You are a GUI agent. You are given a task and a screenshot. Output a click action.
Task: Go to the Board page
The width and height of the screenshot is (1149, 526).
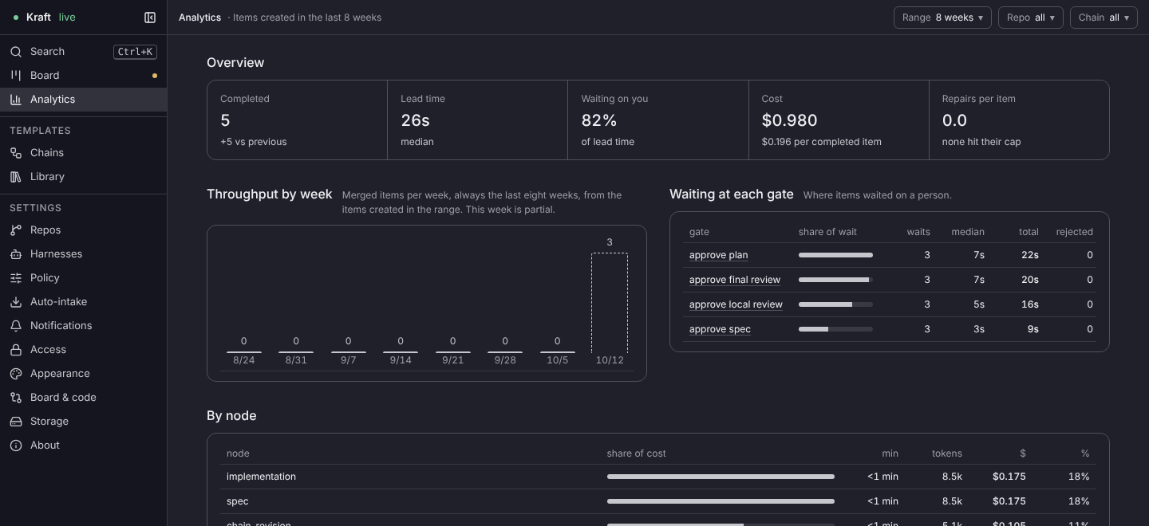click(84, 76)
